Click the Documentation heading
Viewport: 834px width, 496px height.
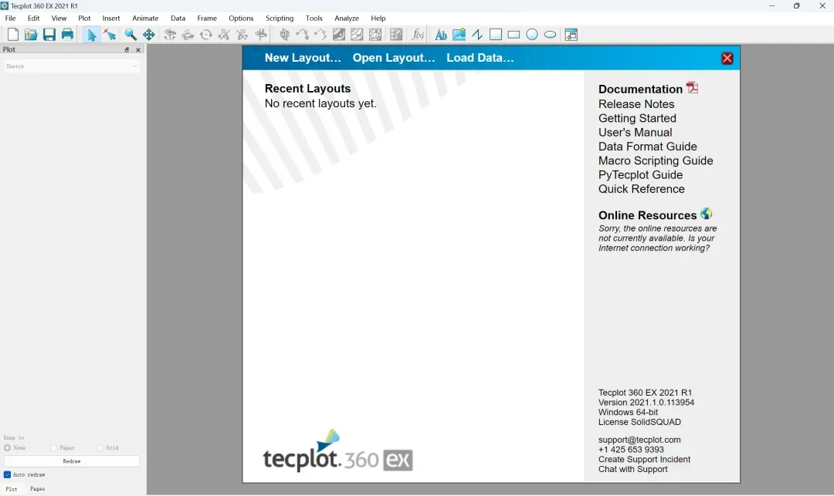pos(640,89)
